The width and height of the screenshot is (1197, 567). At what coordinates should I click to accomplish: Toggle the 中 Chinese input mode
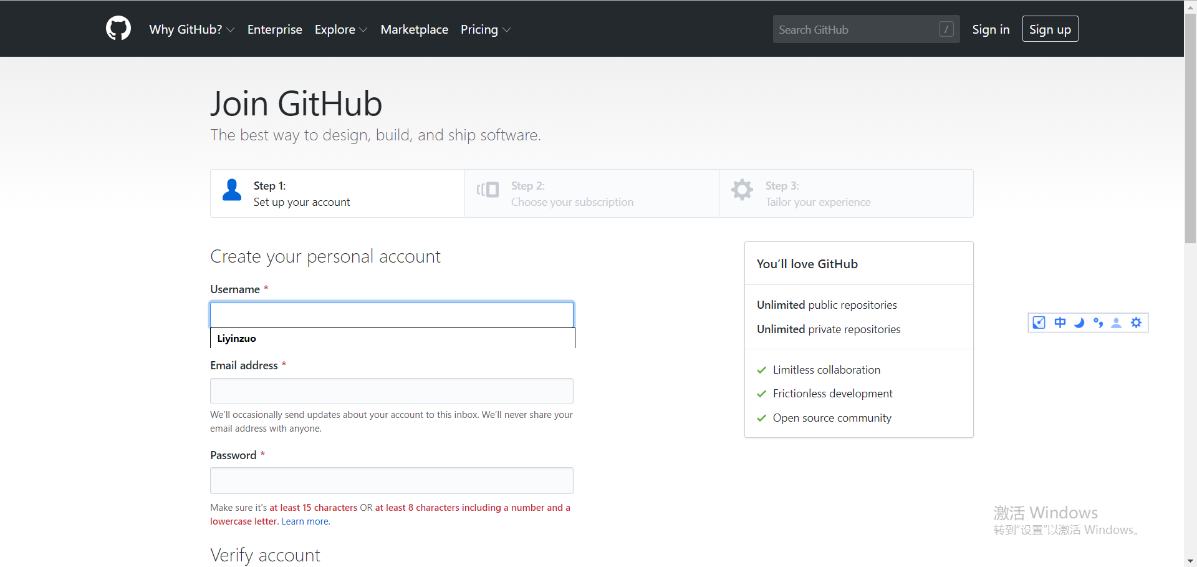(1060, 322)
